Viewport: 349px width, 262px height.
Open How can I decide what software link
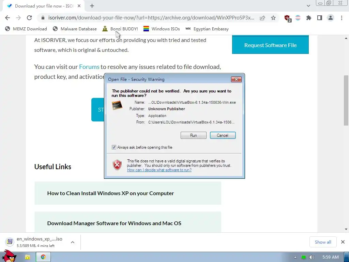159,170
